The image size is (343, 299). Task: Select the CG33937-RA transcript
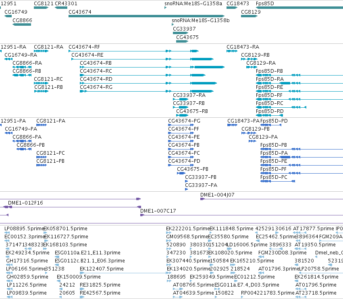181,99
